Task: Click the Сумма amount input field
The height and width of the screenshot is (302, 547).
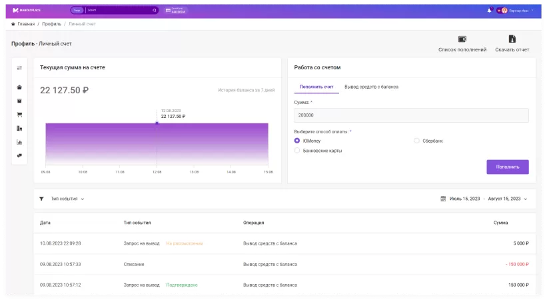Action: (411, 115)
